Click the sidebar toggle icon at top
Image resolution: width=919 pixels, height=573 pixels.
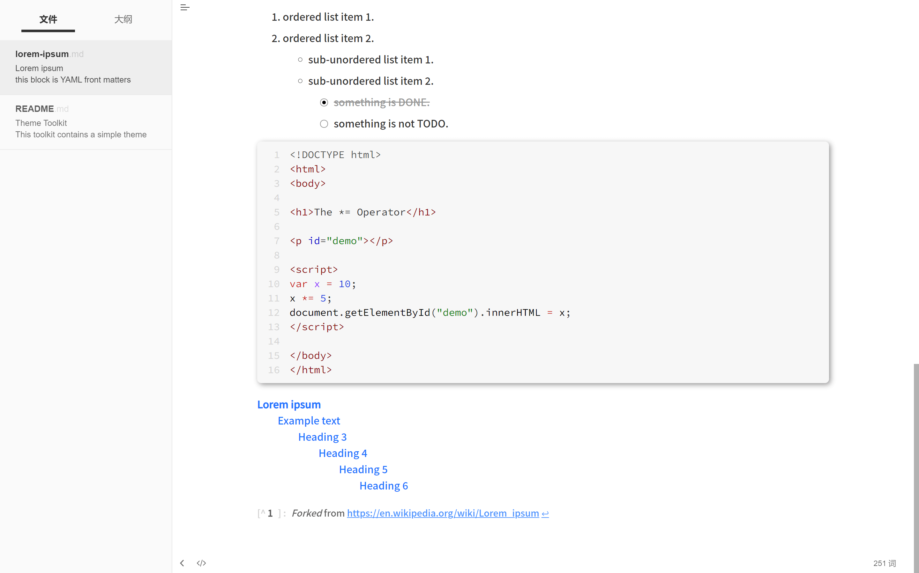coord(185,7)
